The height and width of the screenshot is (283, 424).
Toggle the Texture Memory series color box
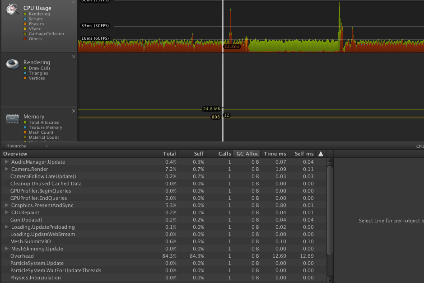point(25,127)
